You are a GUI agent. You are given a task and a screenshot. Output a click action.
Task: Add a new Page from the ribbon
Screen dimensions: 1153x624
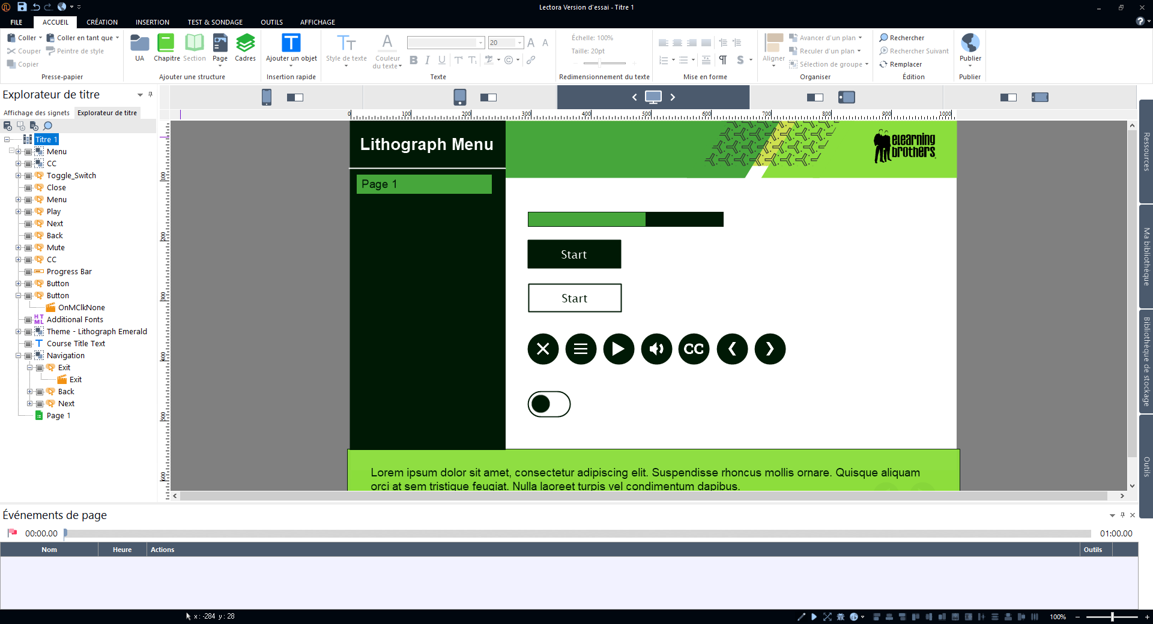pos(220,44)
